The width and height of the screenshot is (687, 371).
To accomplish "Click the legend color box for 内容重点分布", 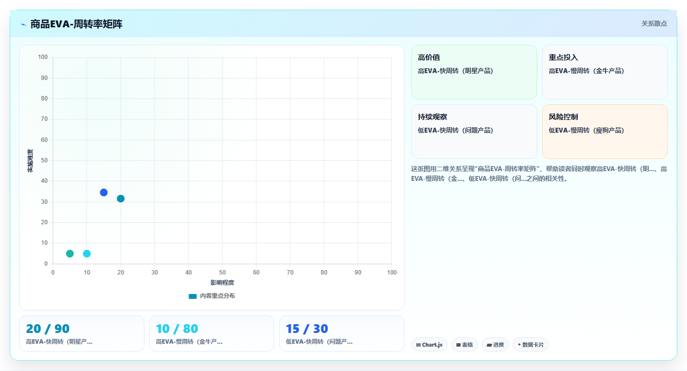I will pos(193,296).
